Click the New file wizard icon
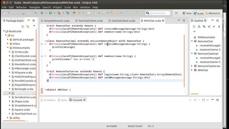The width and height of the screenshot is (229, 129). click(5, 13)
